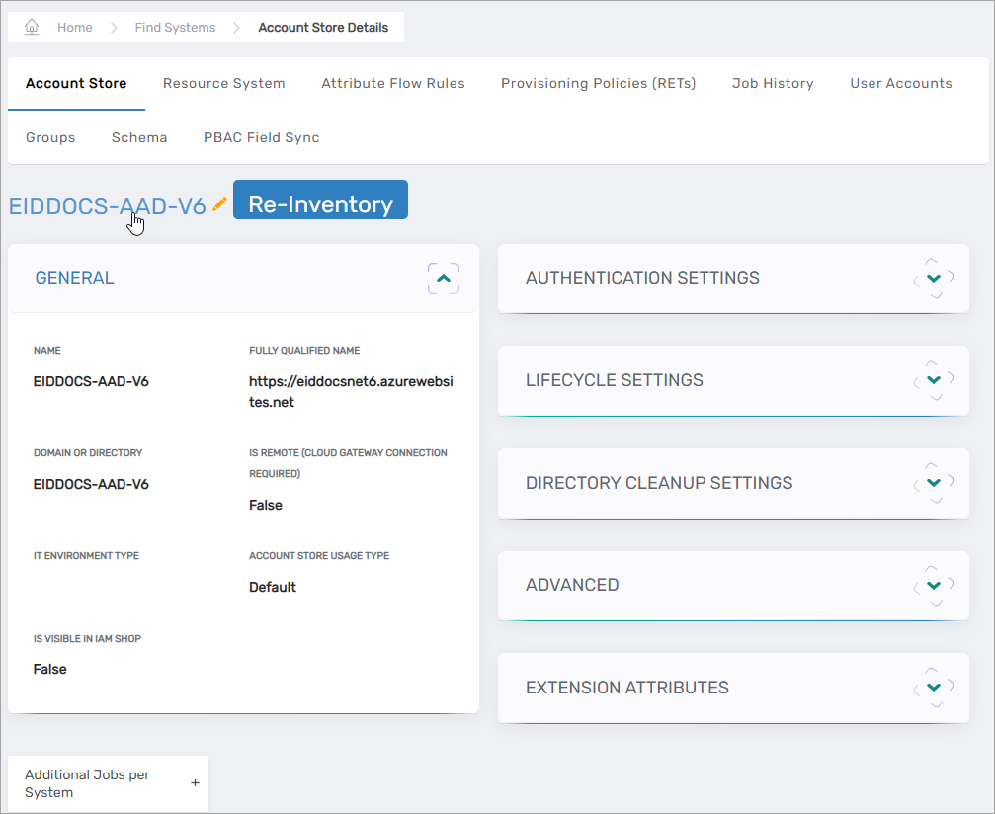Expand the Advanced section

[934, 585]
